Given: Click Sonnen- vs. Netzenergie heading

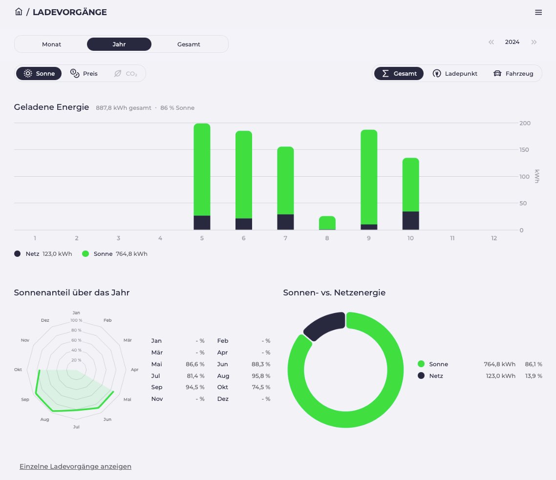Looking at the screenshot, I should click(334, 292).
